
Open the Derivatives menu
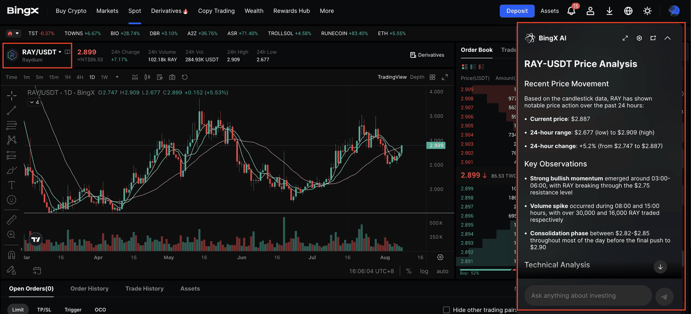pyautogui.click(x=170, y=11)
